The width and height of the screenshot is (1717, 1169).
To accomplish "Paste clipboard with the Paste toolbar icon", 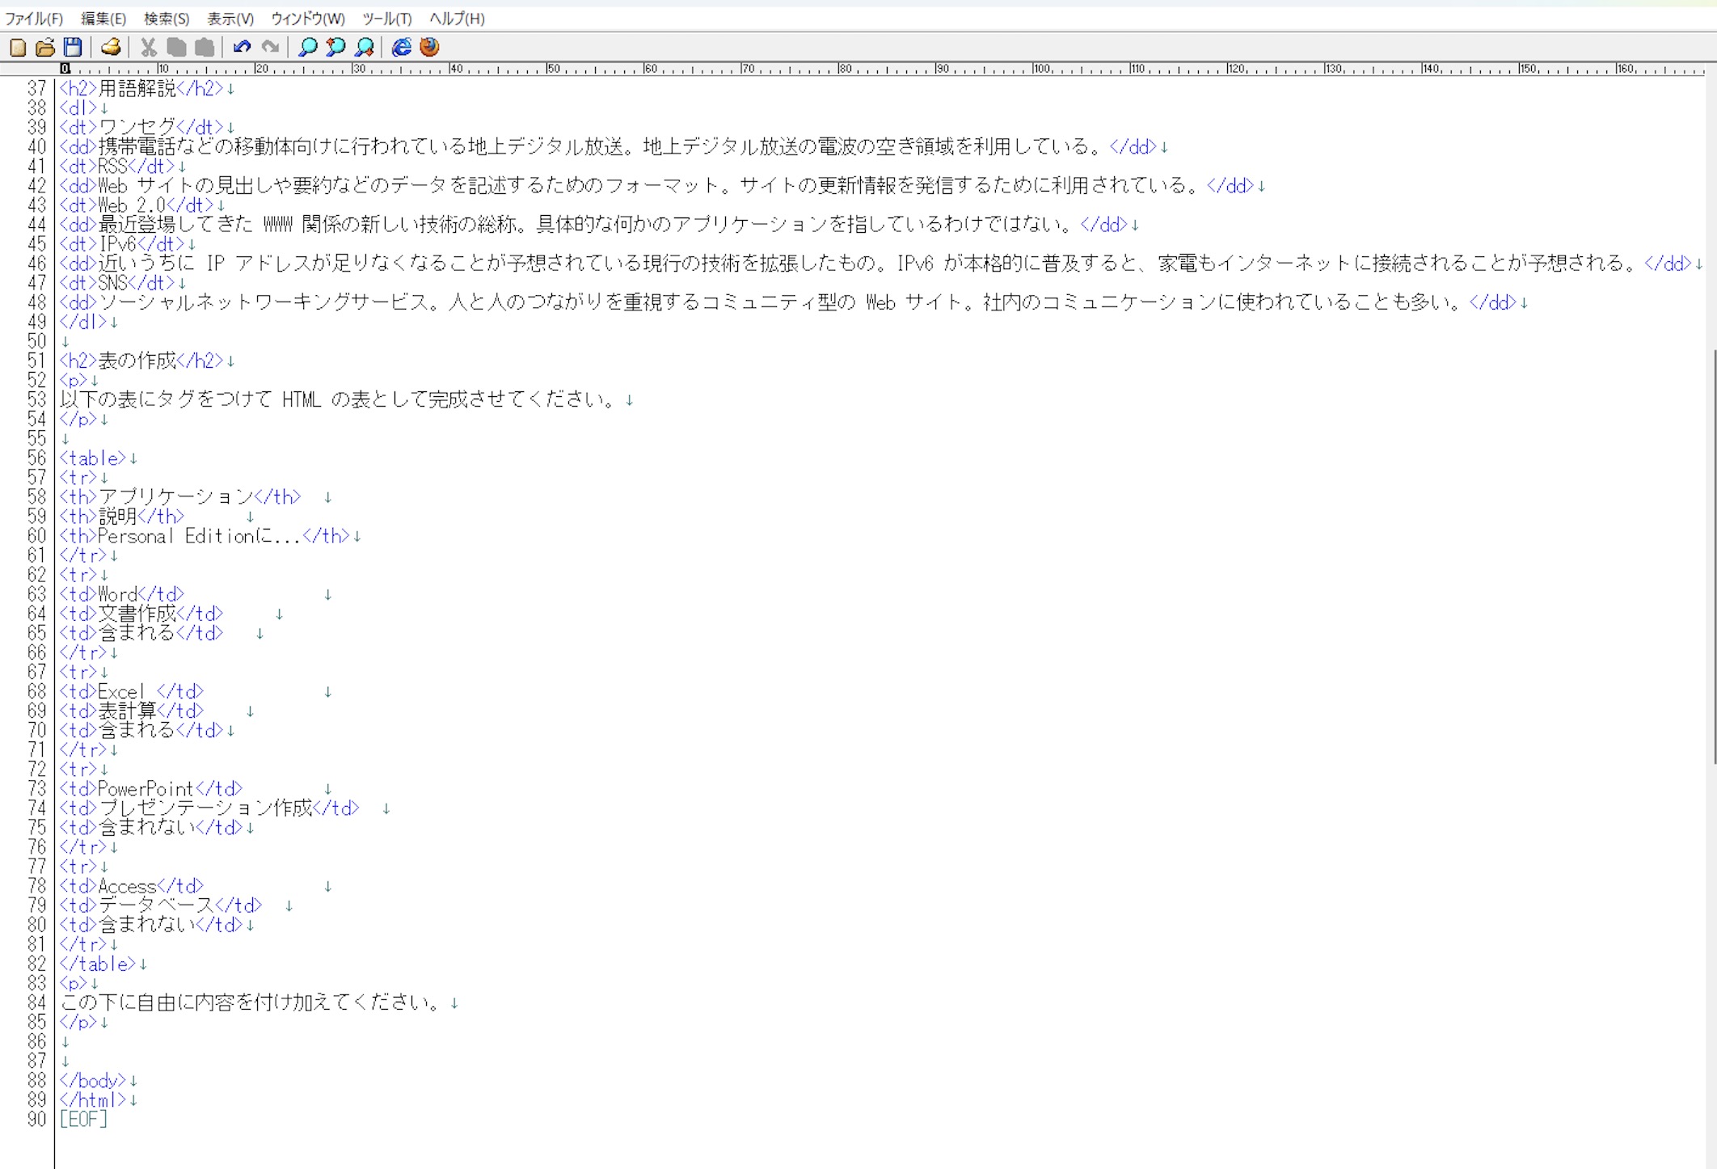I will [x=205, y=47].
